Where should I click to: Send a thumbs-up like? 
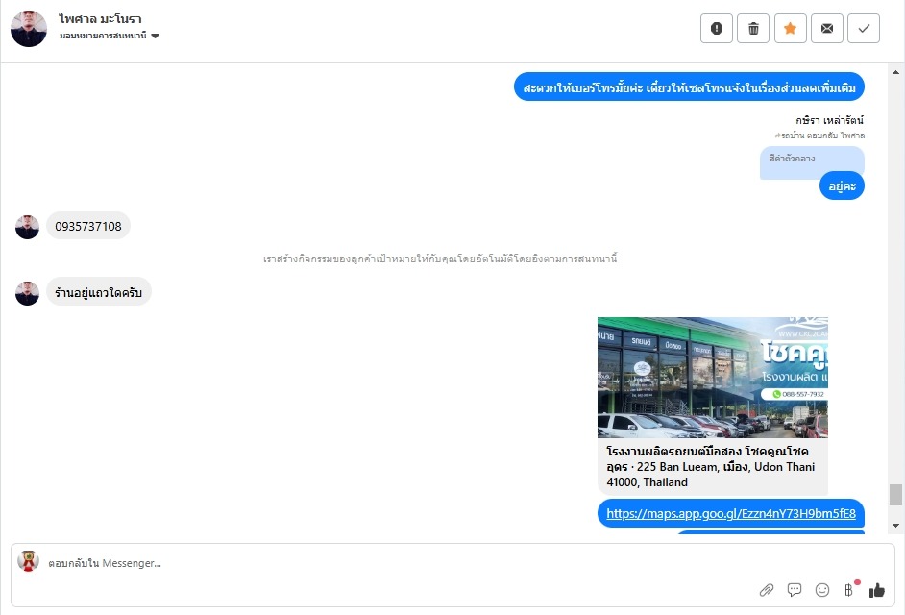coord(877,590)
